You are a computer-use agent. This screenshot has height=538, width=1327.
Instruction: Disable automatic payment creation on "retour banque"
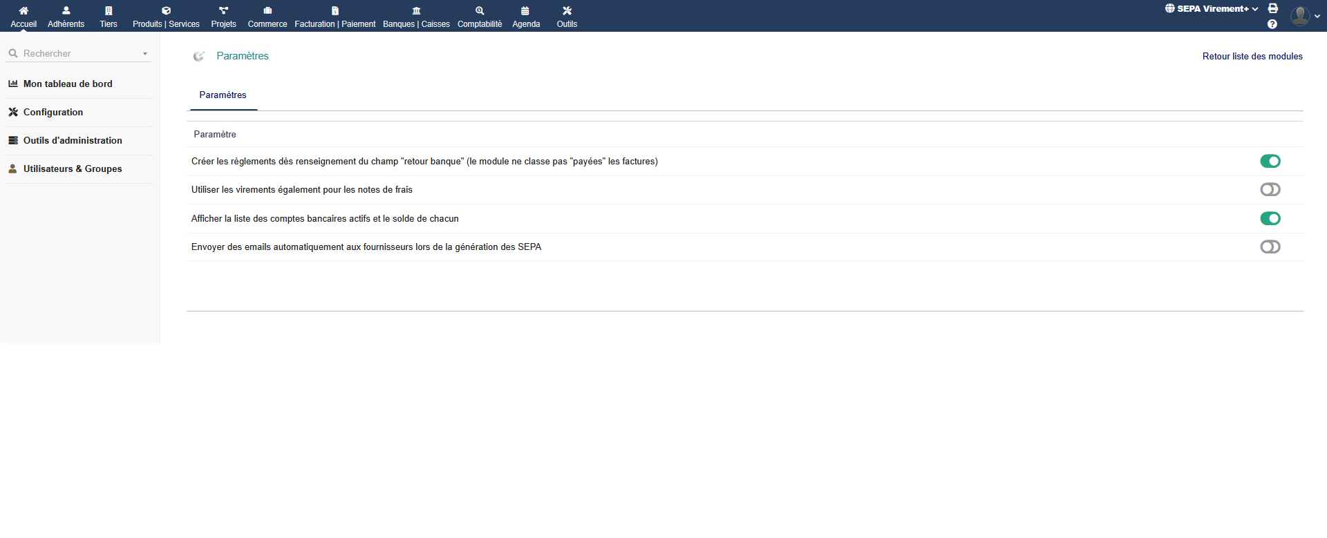pyautogui.click(x=1270, y=161)
